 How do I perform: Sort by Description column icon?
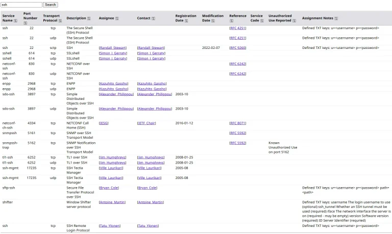(89, 18)
